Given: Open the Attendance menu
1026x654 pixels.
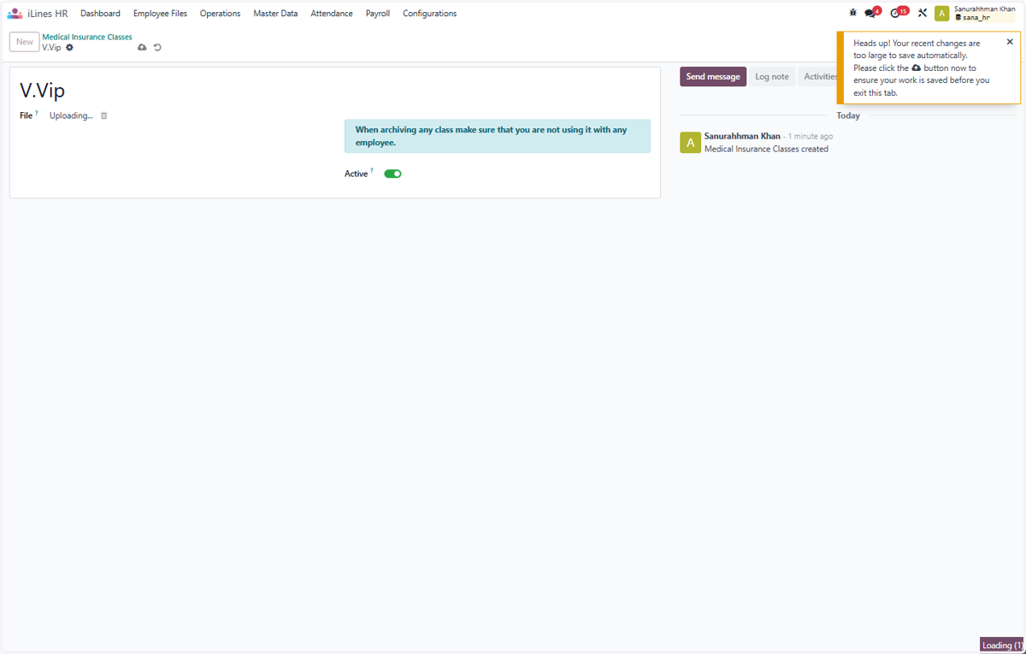Looking at the screenshot, I should (x=332, y=13).
